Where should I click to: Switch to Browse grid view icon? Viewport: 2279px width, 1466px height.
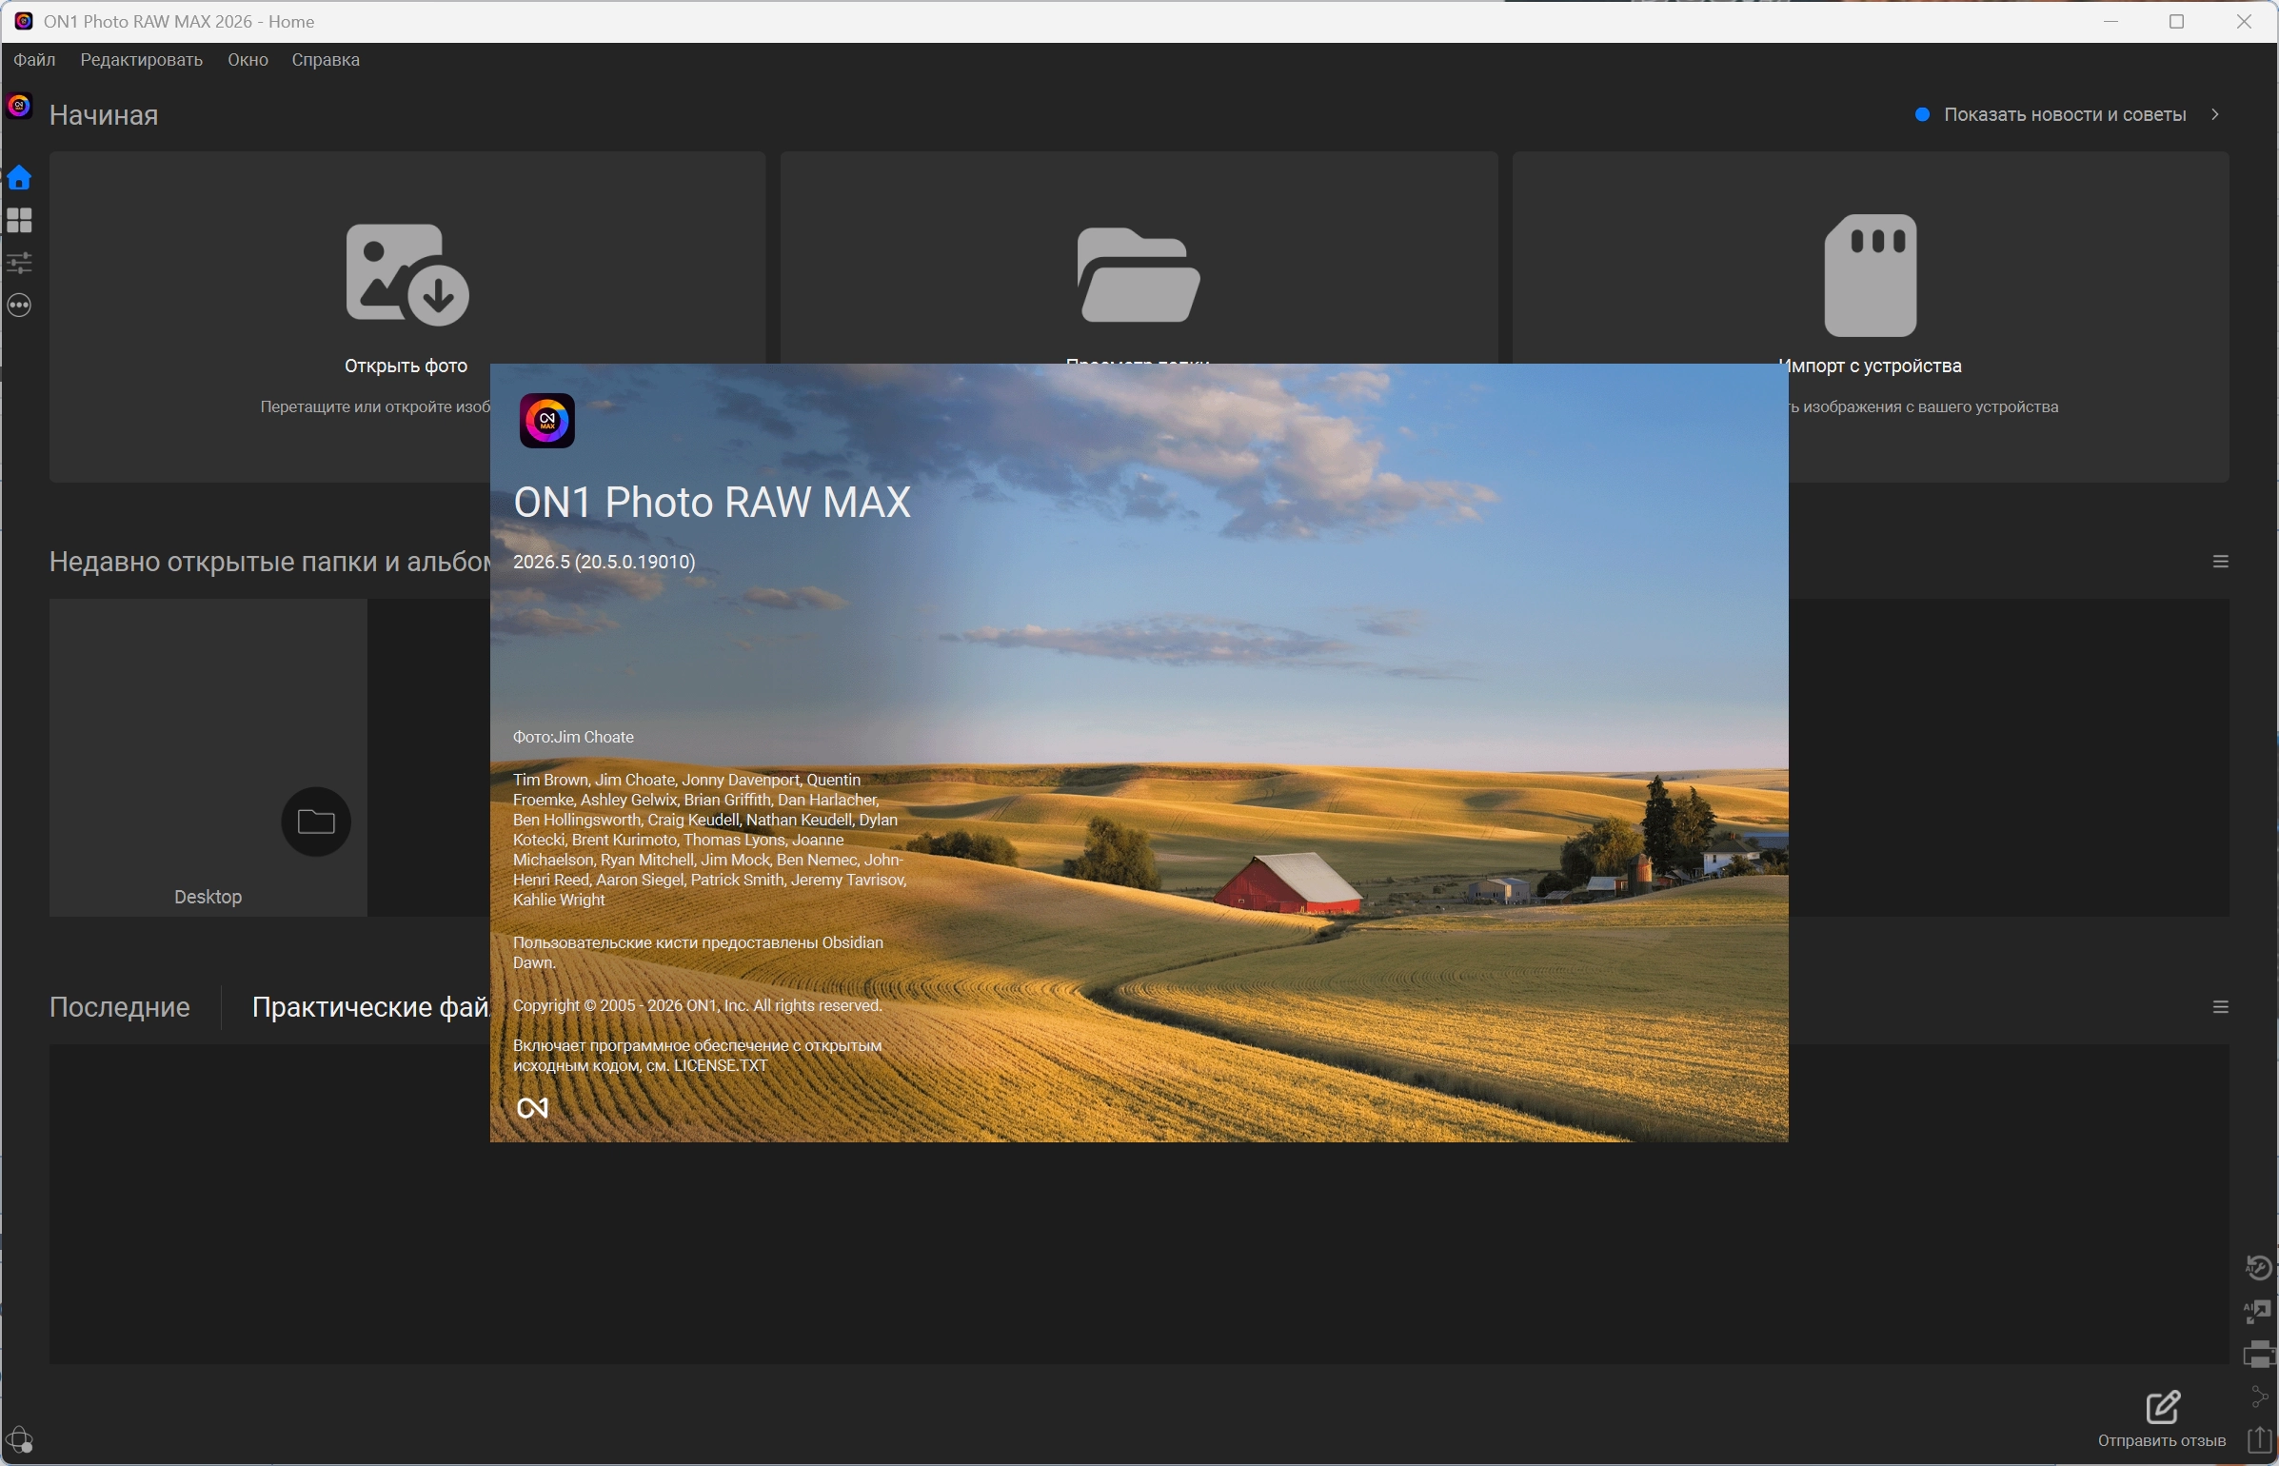19,221
